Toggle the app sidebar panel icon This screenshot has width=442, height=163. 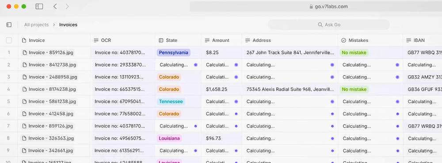9,25
